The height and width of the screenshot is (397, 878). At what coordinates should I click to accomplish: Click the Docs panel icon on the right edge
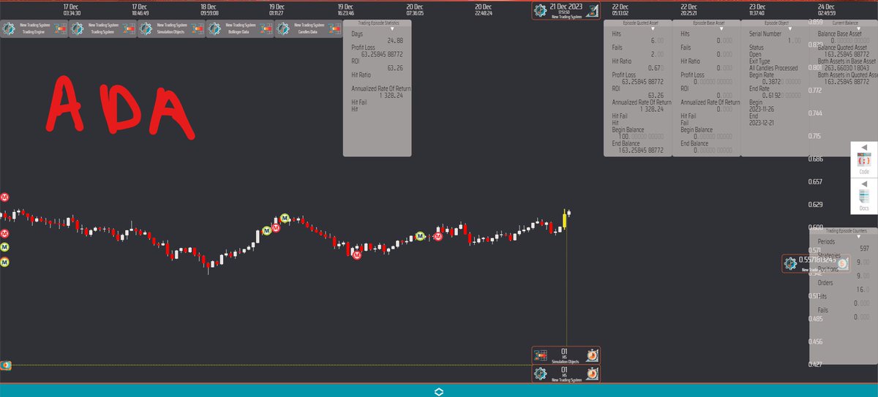click(x=864, y=196)
